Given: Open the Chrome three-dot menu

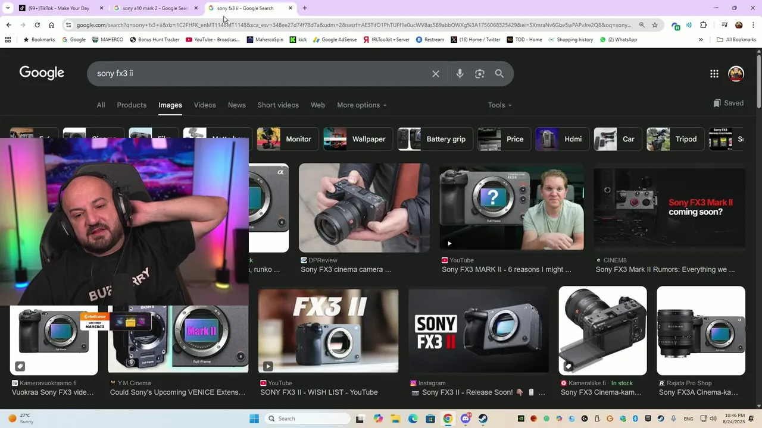Looking at the screenshot, I should point(753,25).
